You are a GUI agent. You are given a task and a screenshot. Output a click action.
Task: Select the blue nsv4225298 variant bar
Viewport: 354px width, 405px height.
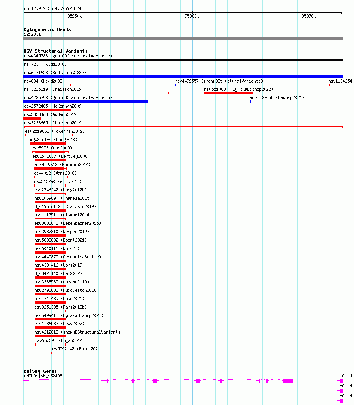pos(86,102)
